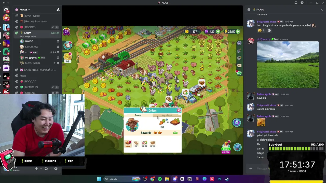The image size is (326, 183).
Task: Expand microphone input options arrow
Action: (40, 169)
